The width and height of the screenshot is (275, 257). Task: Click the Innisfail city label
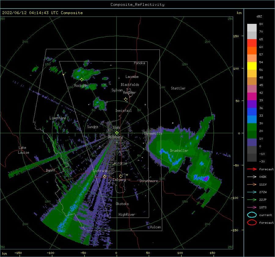tap(123, 111)
